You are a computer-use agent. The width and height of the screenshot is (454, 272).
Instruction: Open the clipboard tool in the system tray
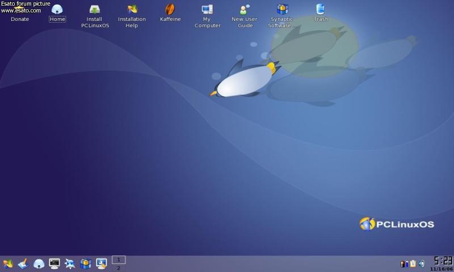(x=413, y=263)
